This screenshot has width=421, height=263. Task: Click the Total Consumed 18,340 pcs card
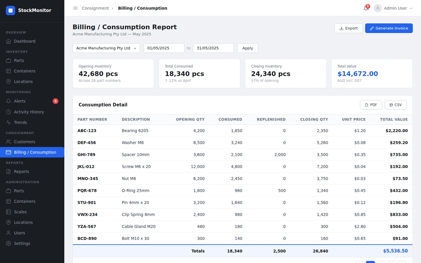199,74
